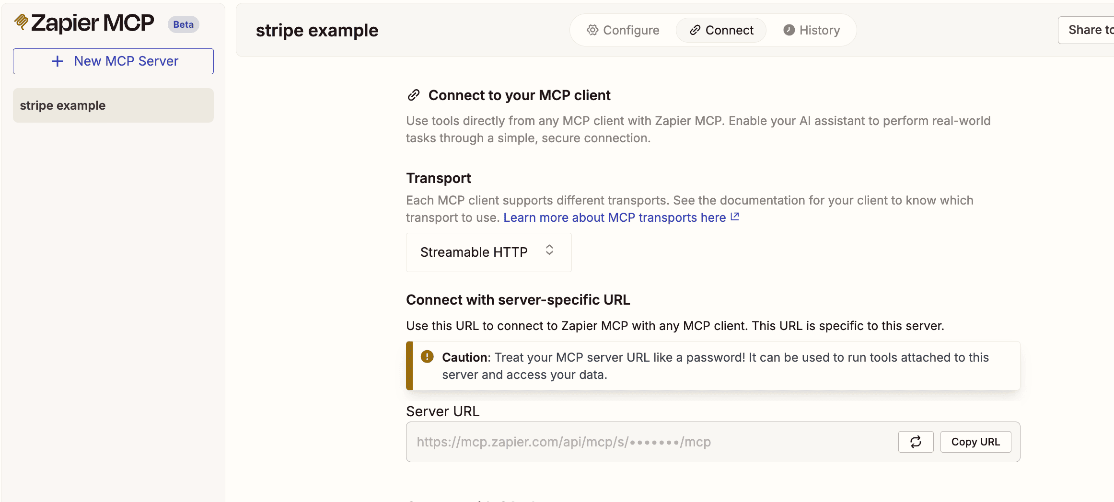The image size is (1114, 502).
Task: Click the Caution banner text
Action: point(715,366)
